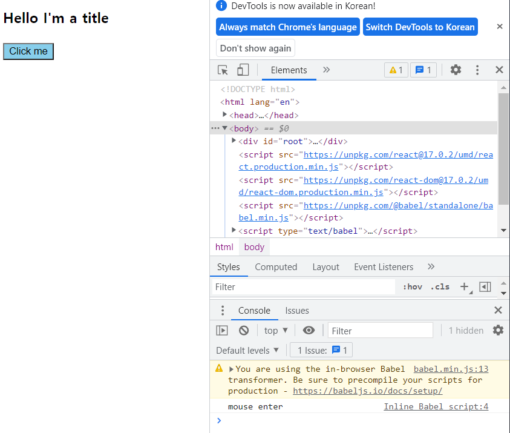Toggle the device toolbar icon
The width and height of the screenshot is (510, 433).
(x=243, y=70)
